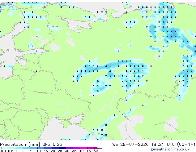Pick the legend swatch between 10 and 15
The width and height of the screenshot is (196, 152).
point(41,148)
